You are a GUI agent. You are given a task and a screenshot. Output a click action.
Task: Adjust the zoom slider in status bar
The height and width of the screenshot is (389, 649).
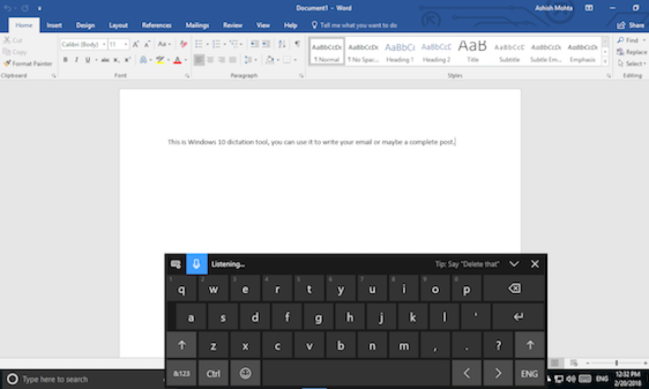[616, 363]
